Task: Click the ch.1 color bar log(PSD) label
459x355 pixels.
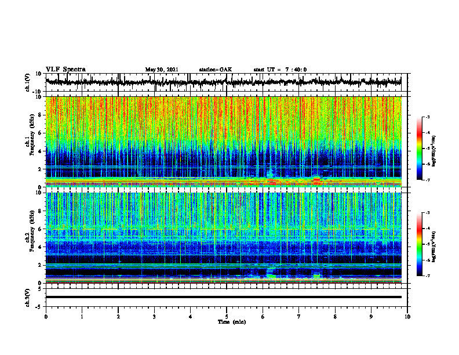Action: [x=434, y=151]
